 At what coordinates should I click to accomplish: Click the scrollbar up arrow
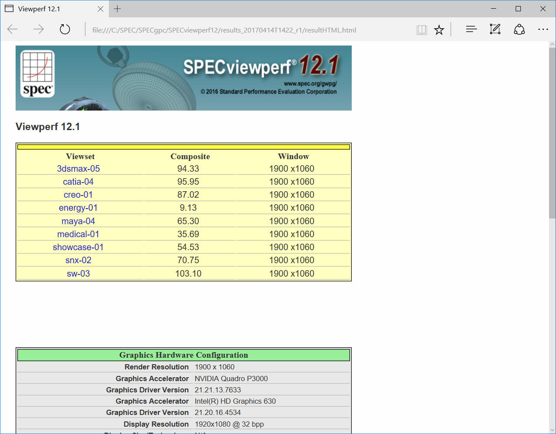click(552, 44)
